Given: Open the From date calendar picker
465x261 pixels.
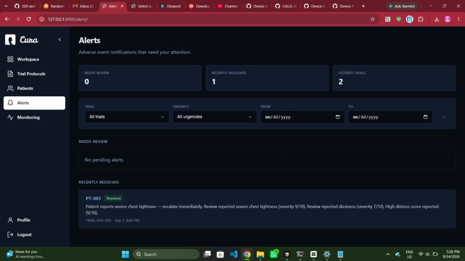Looking at the screenshot, I should click(337, 117).
